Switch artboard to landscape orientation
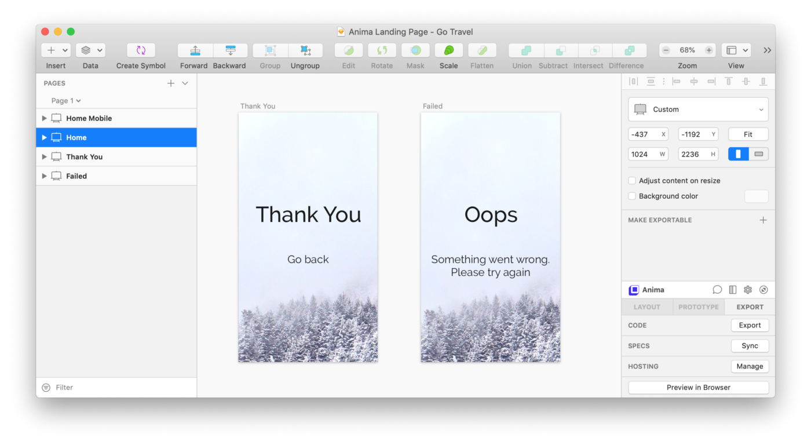The image size is (811, 445). (758, 154)
